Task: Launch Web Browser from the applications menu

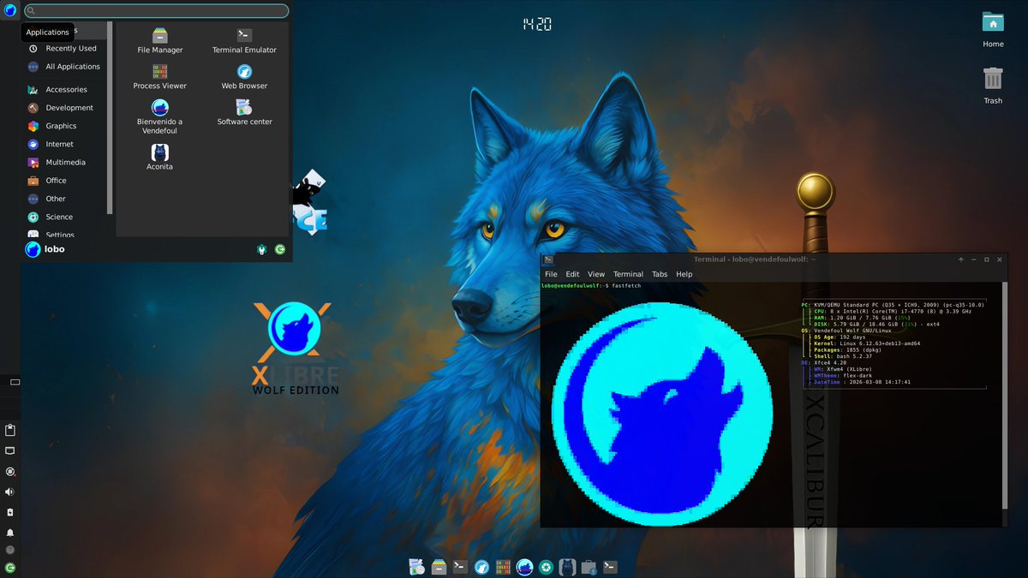Action: pyautogui.click(x=244, y=76)
